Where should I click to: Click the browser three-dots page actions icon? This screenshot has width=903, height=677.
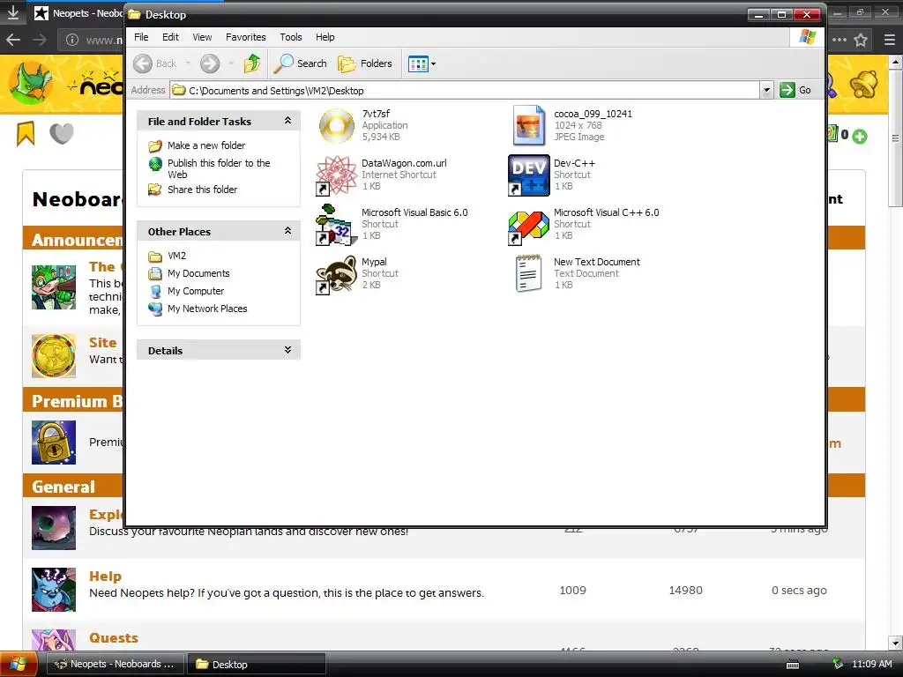[840, 40]
